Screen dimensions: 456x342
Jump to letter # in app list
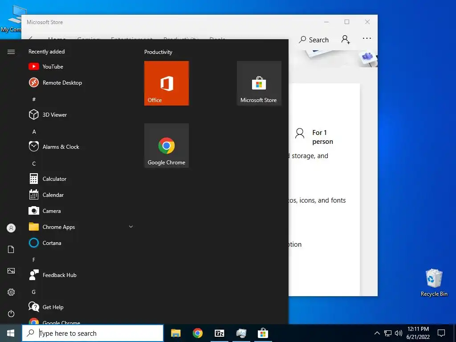pos(34,99)
